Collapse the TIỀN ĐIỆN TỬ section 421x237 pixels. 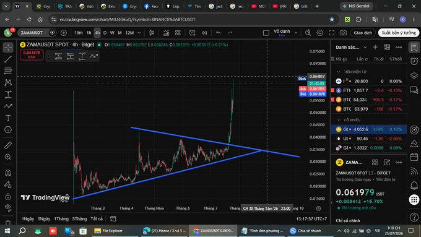[338, 72]
